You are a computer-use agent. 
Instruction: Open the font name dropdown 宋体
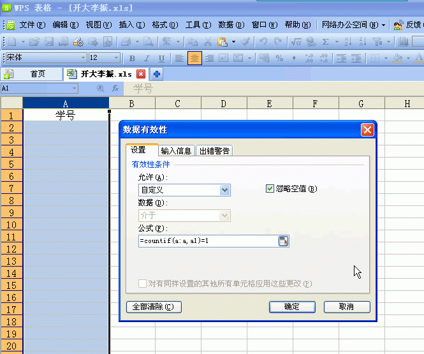point(83,57)
